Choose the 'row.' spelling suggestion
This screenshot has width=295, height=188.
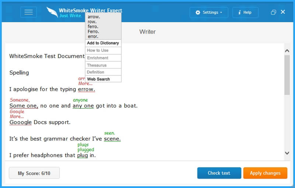[92, 22]
